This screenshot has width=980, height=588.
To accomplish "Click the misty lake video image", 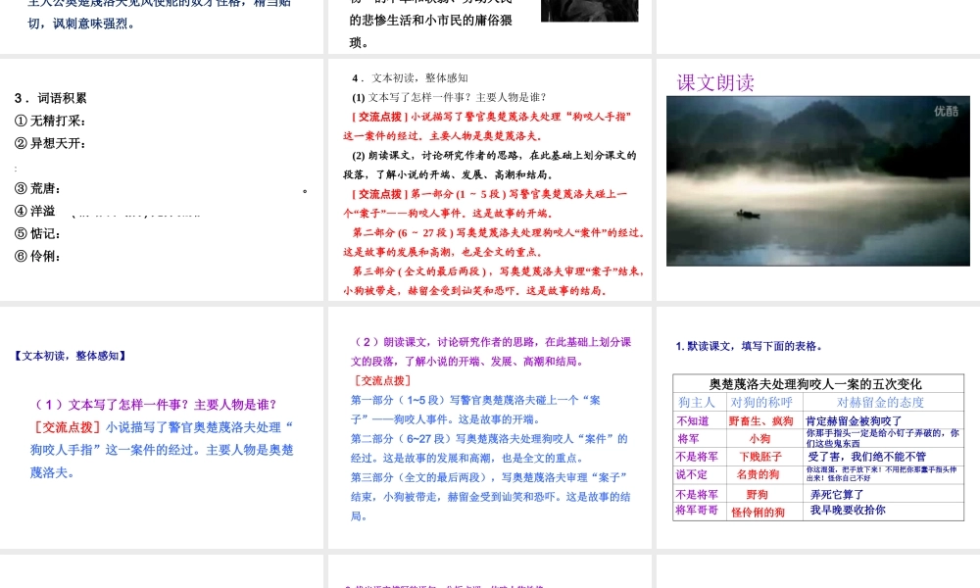I will (x=818, y=181).
